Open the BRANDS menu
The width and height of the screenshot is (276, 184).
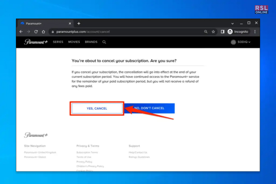point(91,42)
